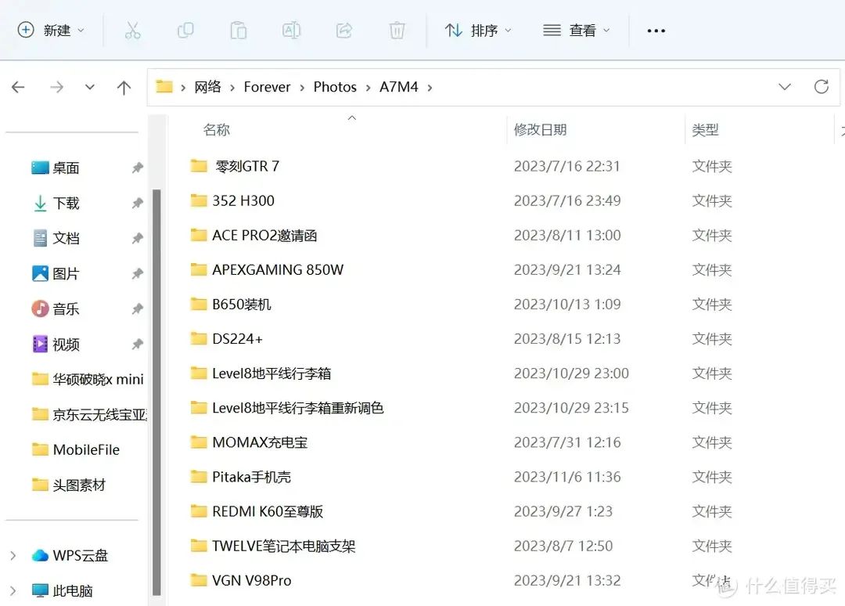Toggle the pin next to 视频
Viewport: 845px width, 606px height.
click(x=138, y=344)
